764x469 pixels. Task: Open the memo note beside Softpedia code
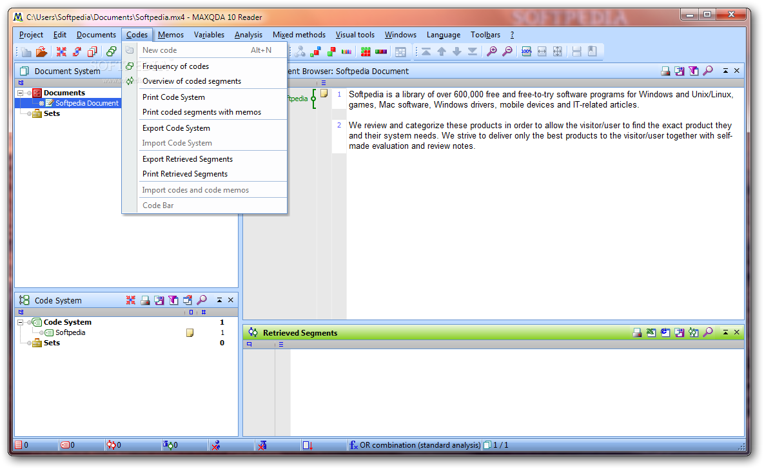click(x=190, y=333)
